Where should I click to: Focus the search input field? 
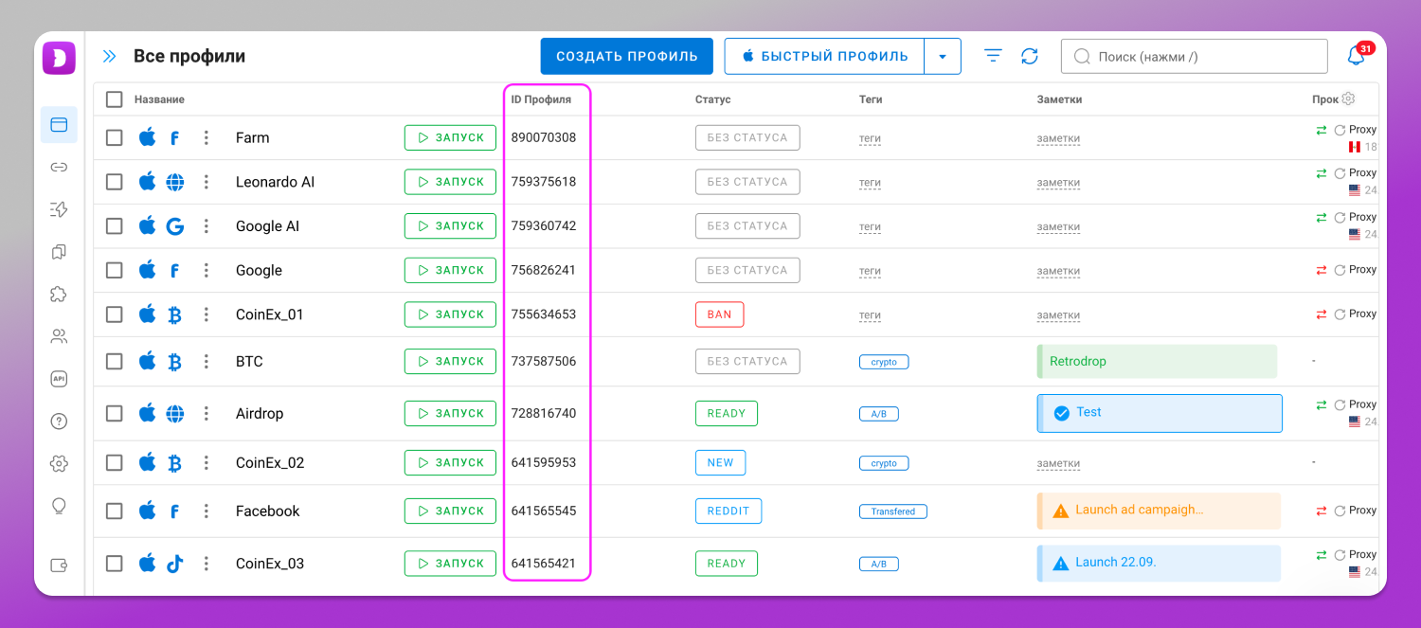pos(1195,56)
